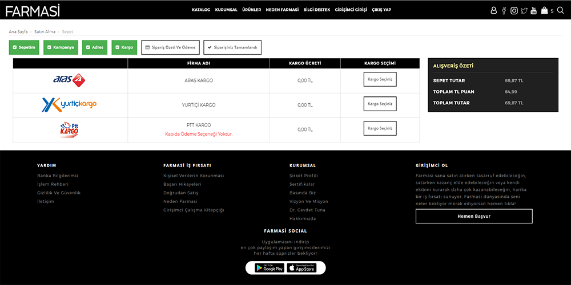Click the SEPET TUTAR value 69,87 TL

[514, 81]
